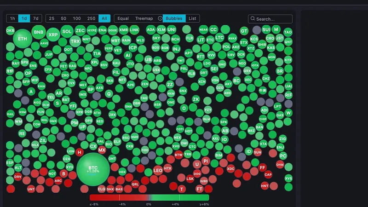Switch to Equal sizing mode
The height and width of the screenshot is (207, 368).
click(123, 18)
